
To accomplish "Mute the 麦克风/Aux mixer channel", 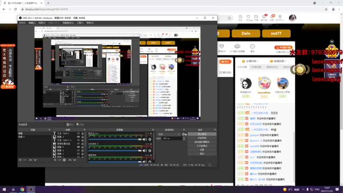I will pos(144,139).
